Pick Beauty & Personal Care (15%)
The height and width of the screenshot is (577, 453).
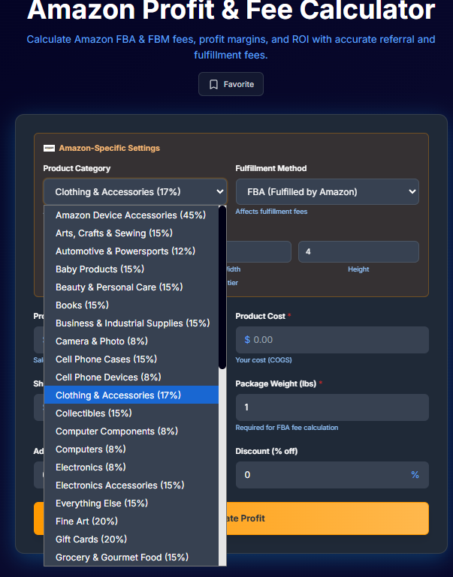pyautogui.click(x=131, y=287)
